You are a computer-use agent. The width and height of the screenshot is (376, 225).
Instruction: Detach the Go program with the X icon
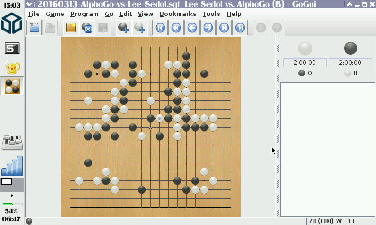tap(87, 28)
